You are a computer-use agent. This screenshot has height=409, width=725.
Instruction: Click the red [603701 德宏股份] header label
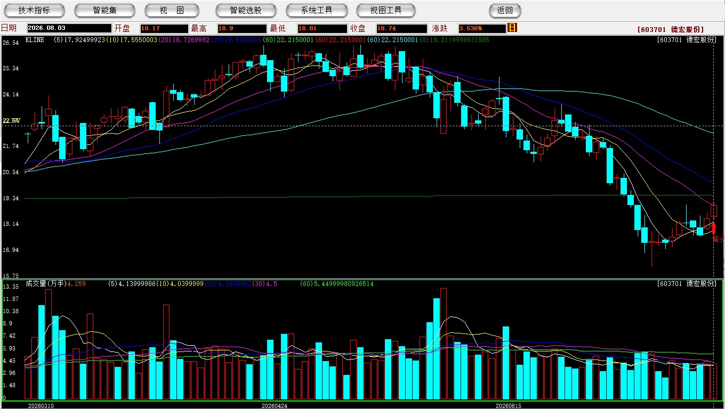point(670,29)
